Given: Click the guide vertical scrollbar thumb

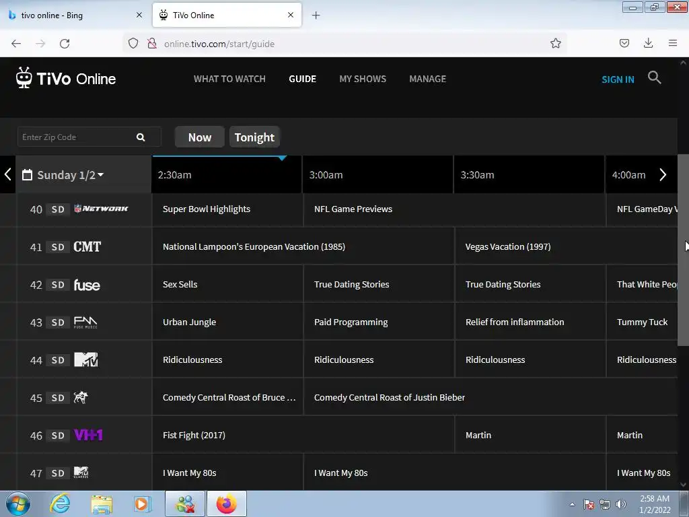Looking at the screenshot, I should click(x=683, y=250).
